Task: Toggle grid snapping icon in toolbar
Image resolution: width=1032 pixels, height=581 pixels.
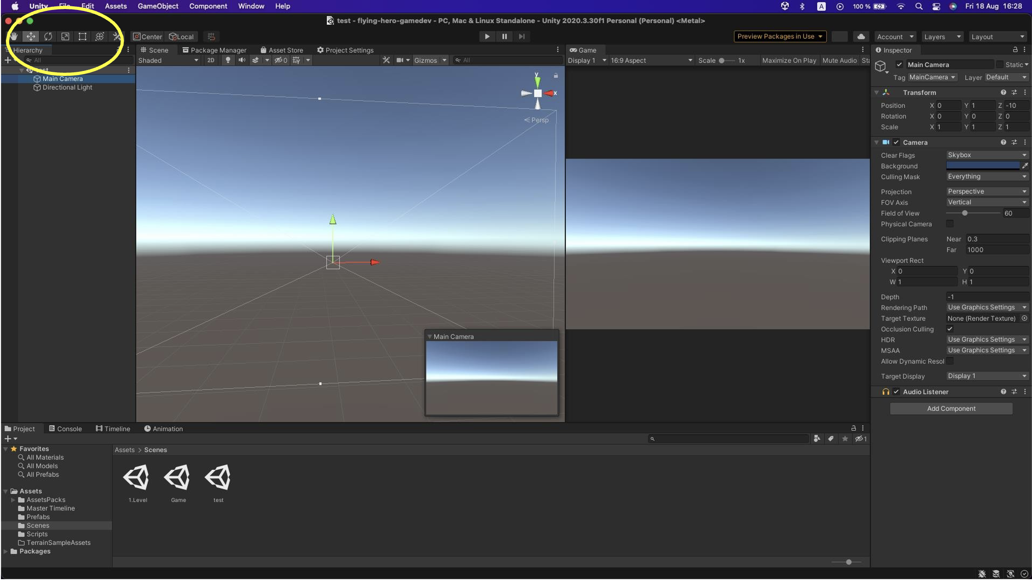Action: [x=211, y=37]
